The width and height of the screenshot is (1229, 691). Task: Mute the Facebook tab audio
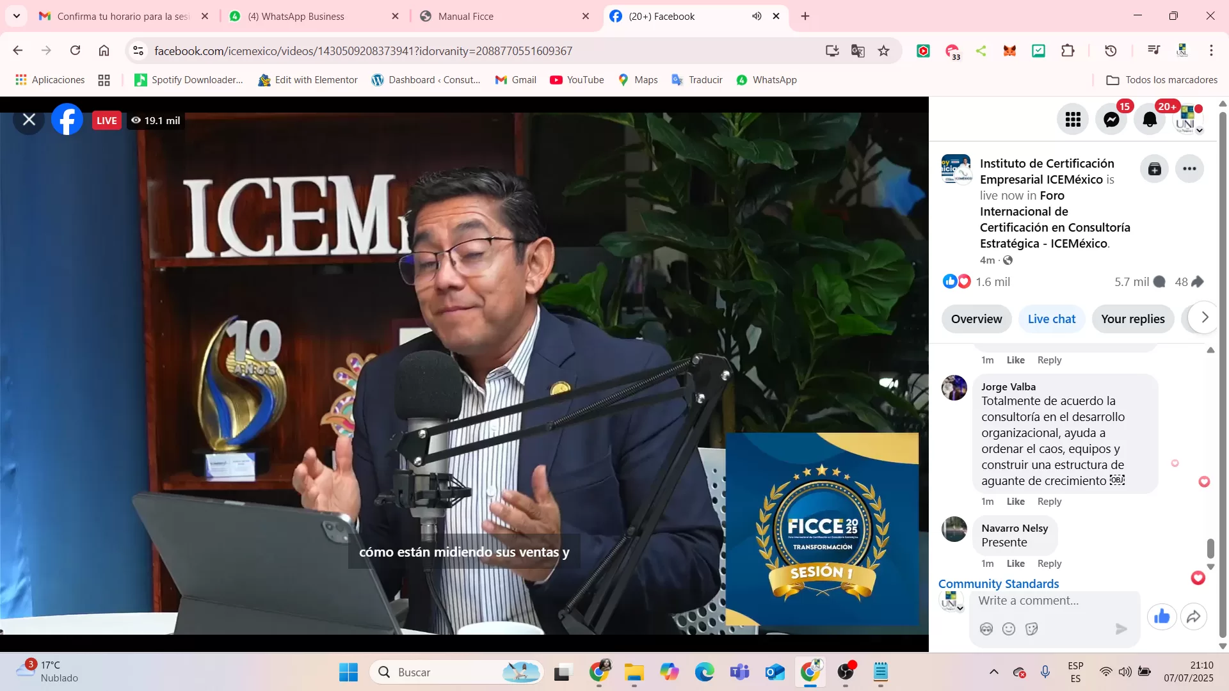757,16
